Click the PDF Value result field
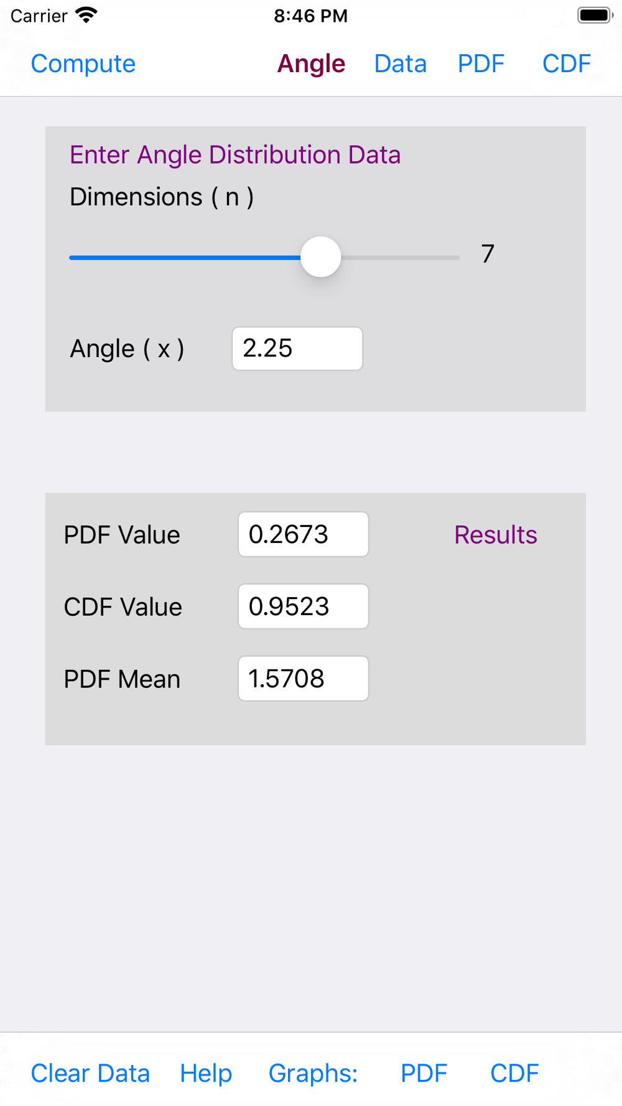Viewport: 622px width, 1106px height. pyautogui.click(x=304, y=534)
